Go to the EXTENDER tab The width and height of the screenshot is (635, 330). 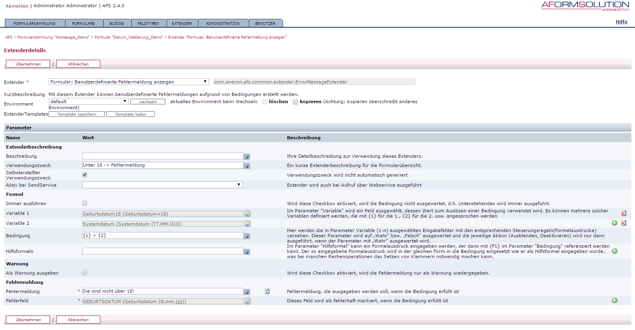[x=182, y=23]
